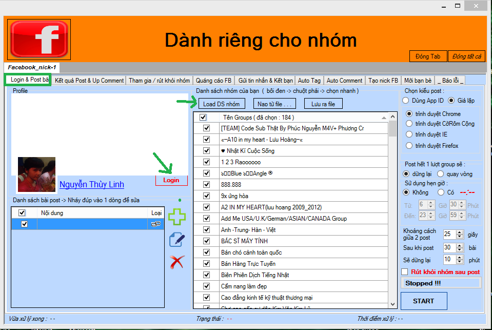This screenshot has width=492, height=330.
Task: Select the Bán chó cảnh toàn quốc row
Action: click(291, 252)
